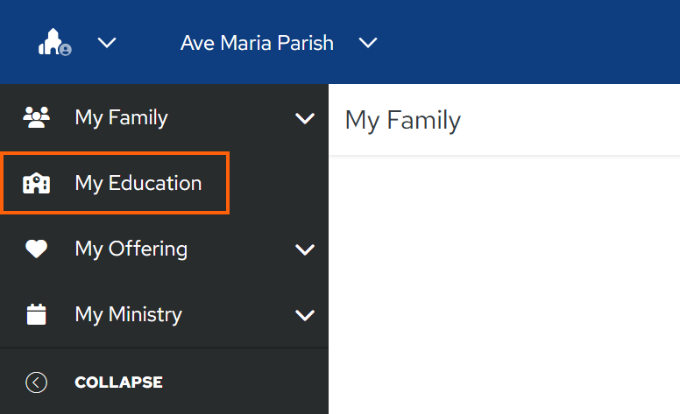Click the My Family people group icon
This screenshot has height=414, width=680.
pos(37,117)
